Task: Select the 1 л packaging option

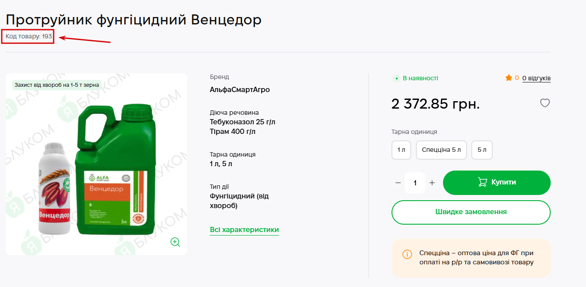Action: [401, 150]
